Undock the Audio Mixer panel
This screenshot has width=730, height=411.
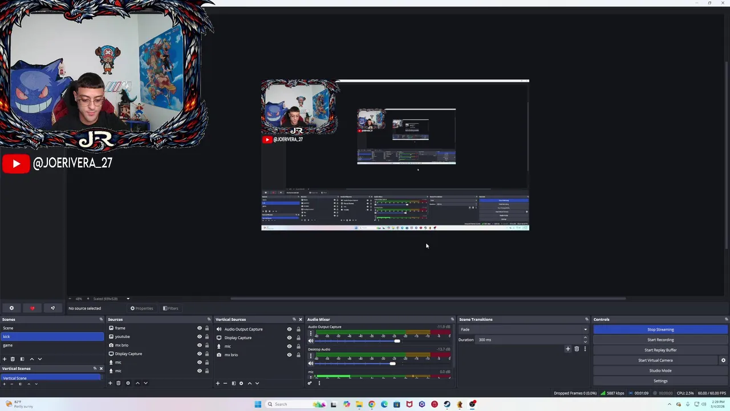click(452, 320)
